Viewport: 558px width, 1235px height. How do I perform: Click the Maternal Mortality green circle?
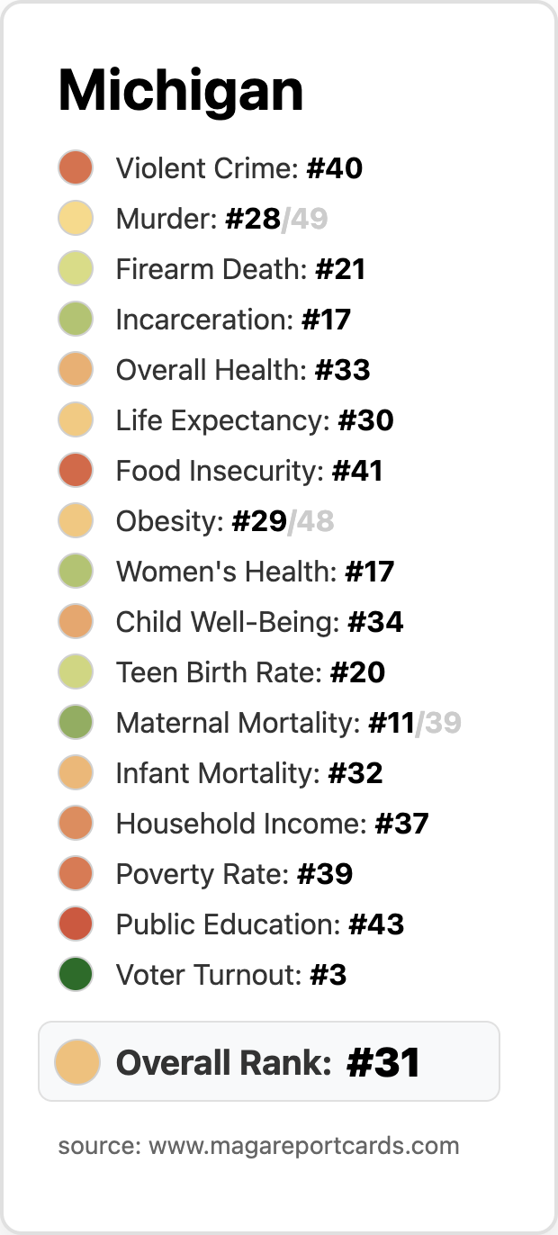coord(76,723)
